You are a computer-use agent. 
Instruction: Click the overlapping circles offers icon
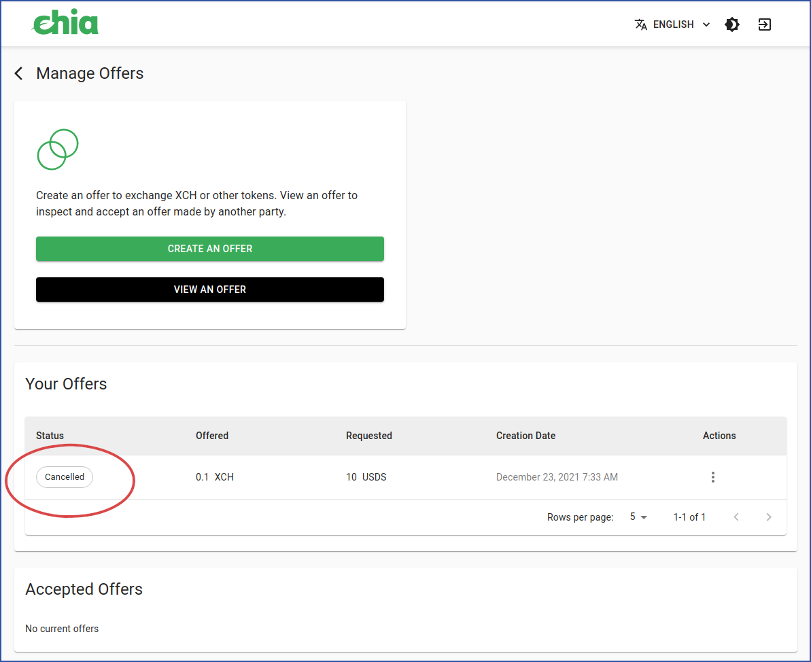57,150
